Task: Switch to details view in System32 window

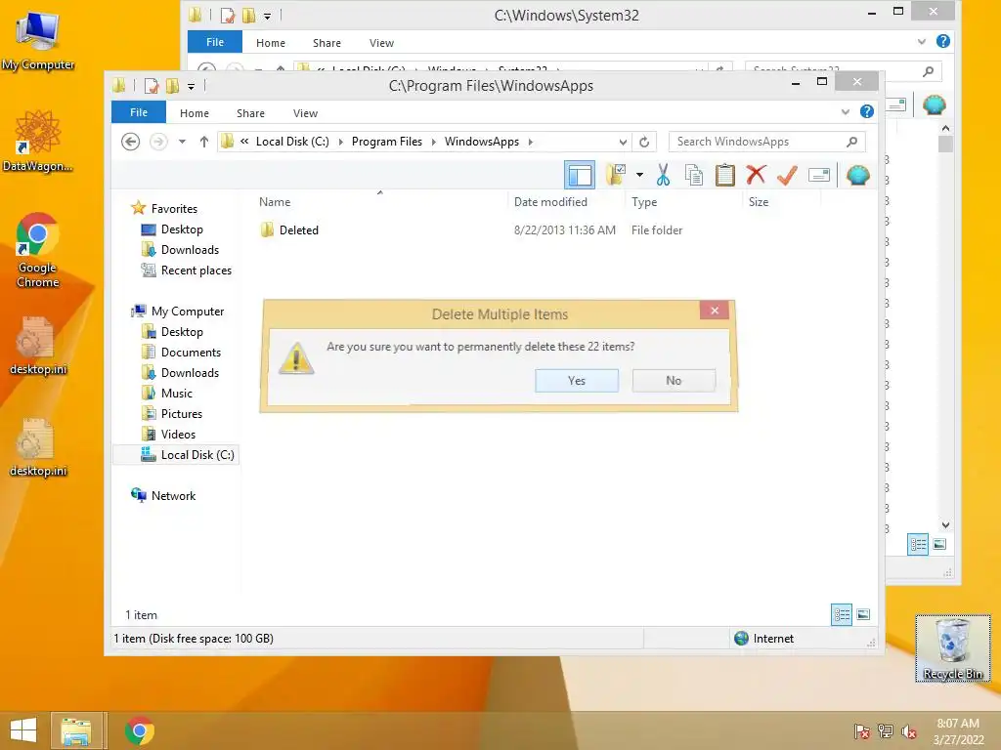Action: (x=918, y=545)
